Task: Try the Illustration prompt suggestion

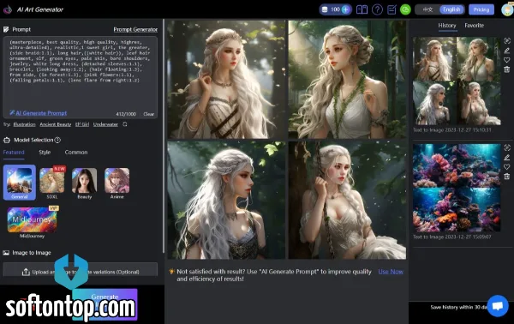Action: pos(24,124)
